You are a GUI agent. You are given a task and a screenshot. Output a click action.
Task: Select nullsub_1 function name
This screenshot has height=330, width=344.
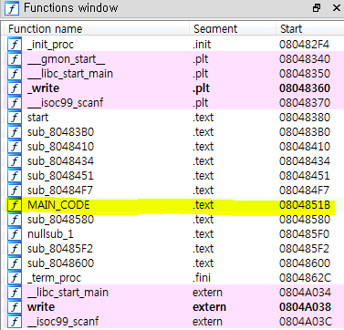coord(50,234)
